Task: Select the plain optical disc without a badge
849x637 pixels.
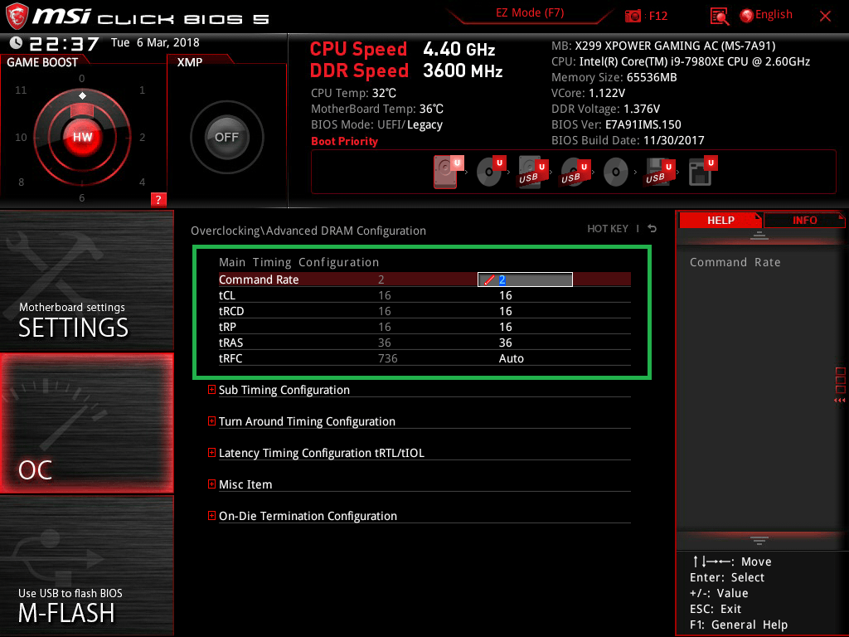Action: 616,172
